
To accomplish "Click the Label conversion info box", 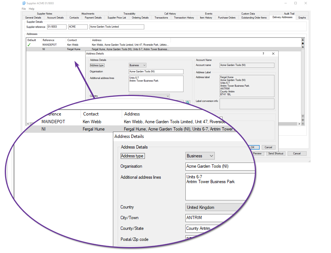I will click(x=247, y=104).
